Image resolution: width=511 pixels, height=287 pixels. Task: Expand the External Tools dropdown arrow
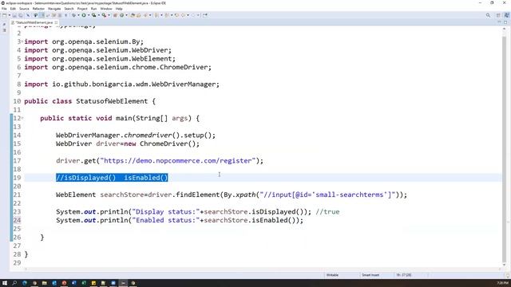point(109,15)
